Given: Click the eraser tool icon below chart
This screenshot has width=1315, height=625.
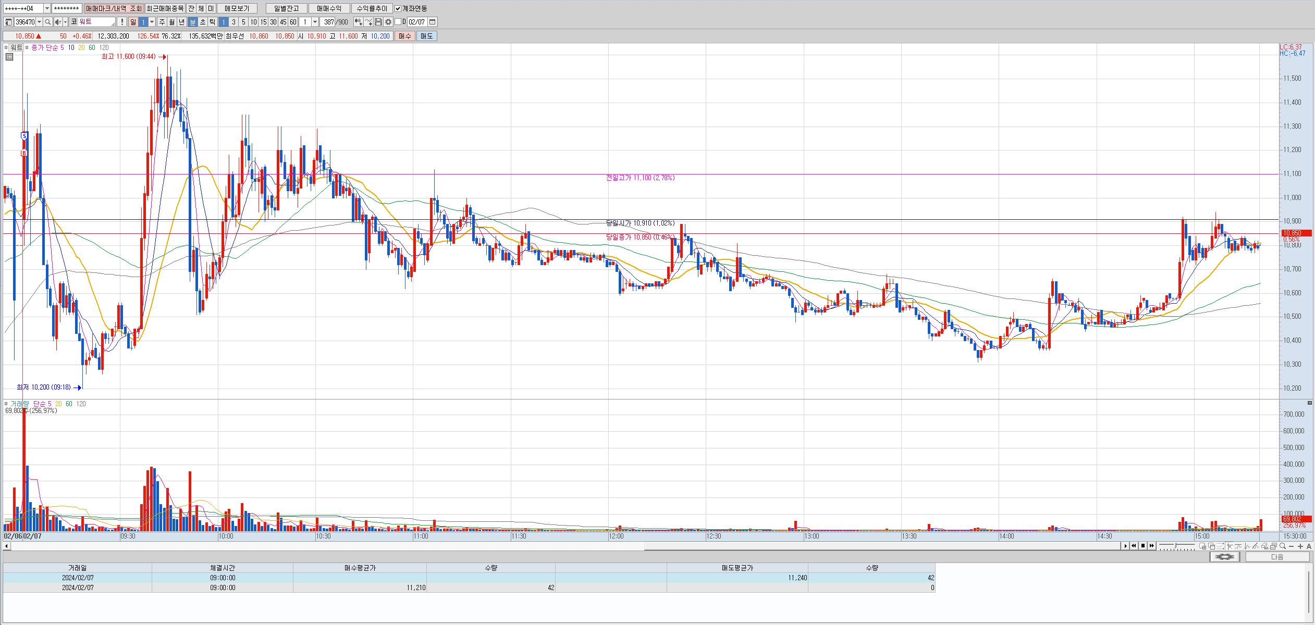Looking at the screenshot, I should pyautogui.click(x=1265, y=546).
